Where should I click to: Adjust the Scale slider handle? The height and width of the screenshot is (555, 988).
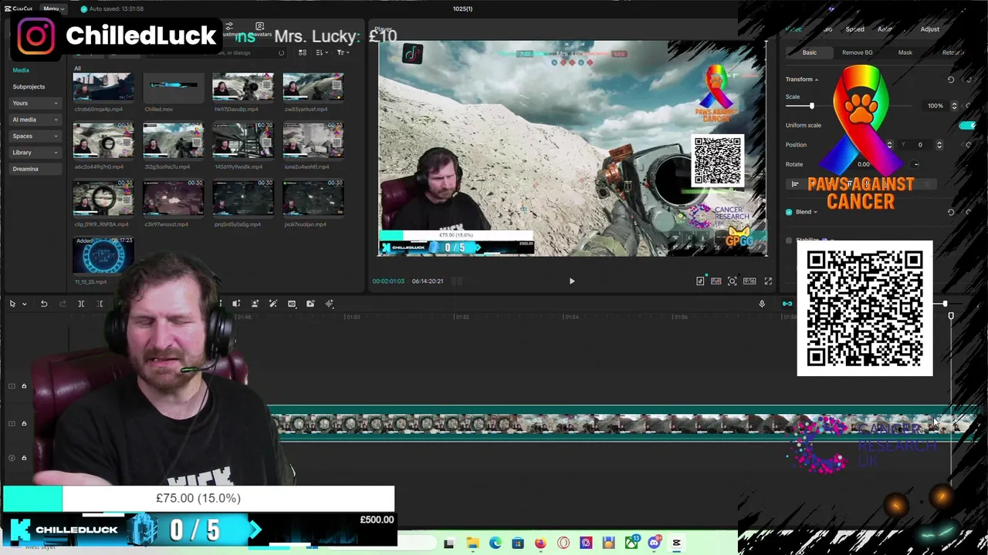(811, 106)
